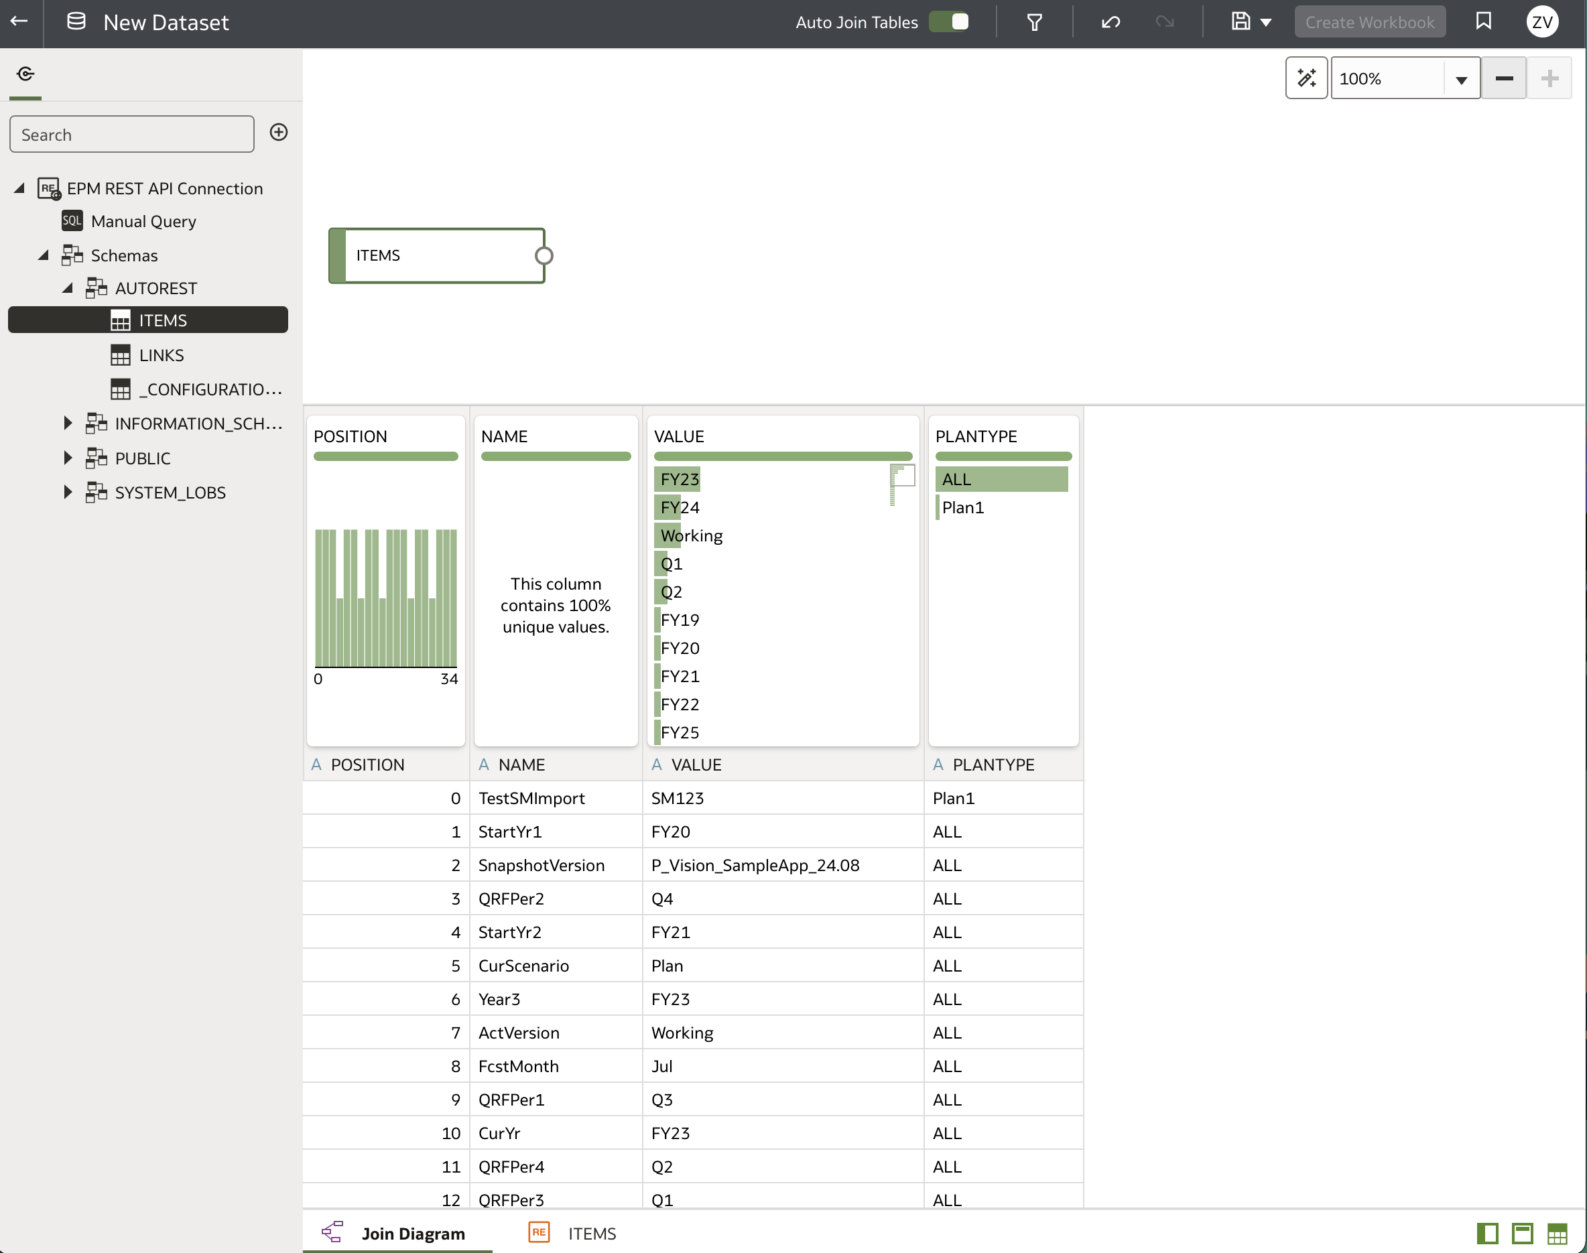The height and width of the screenshot is (1253, 1587).
Task: Switch to the ITEMS bottom tab
Action: click(573, 1233)
